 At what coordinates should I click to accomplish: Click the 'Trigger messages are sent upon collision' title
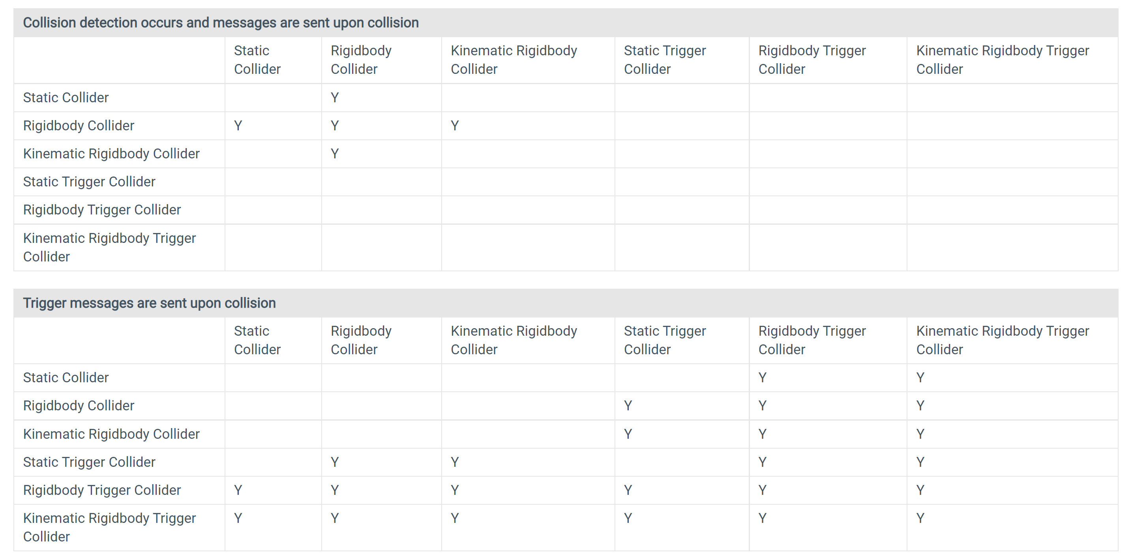[x=150, y=303]
